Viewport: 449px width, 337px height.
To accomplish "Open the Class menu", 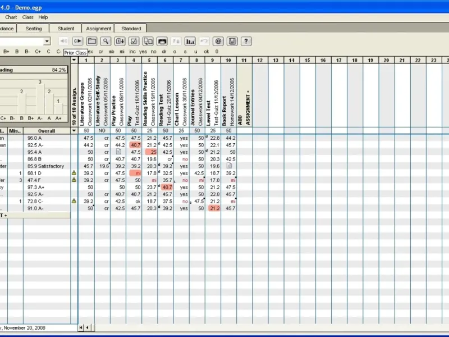I will 28,17.
